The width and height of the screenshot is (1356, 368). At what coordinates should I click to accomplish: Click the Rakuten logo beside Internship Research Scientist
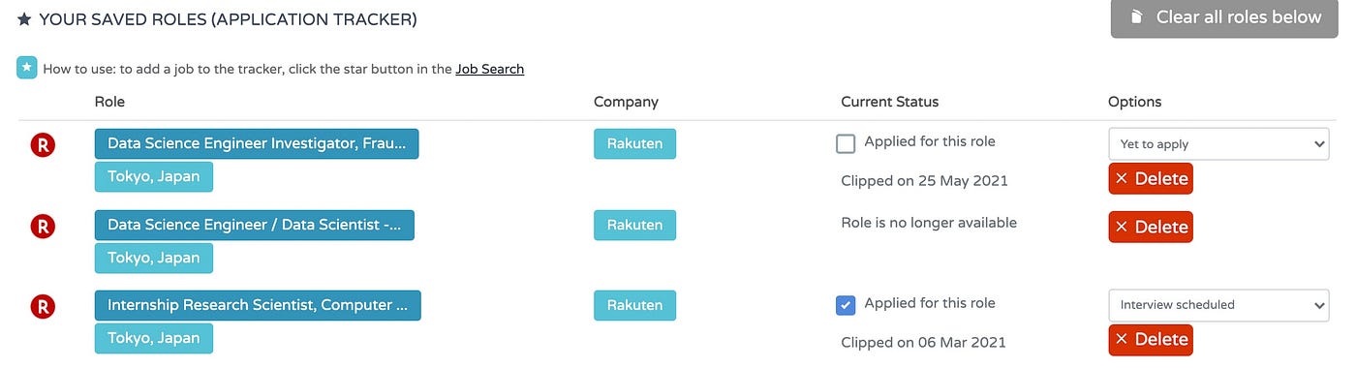[43, 306]
